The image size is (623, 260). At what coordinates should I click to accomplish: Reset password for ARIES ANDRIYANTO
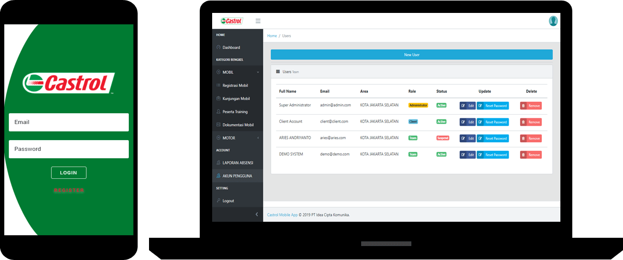(493, 139)
